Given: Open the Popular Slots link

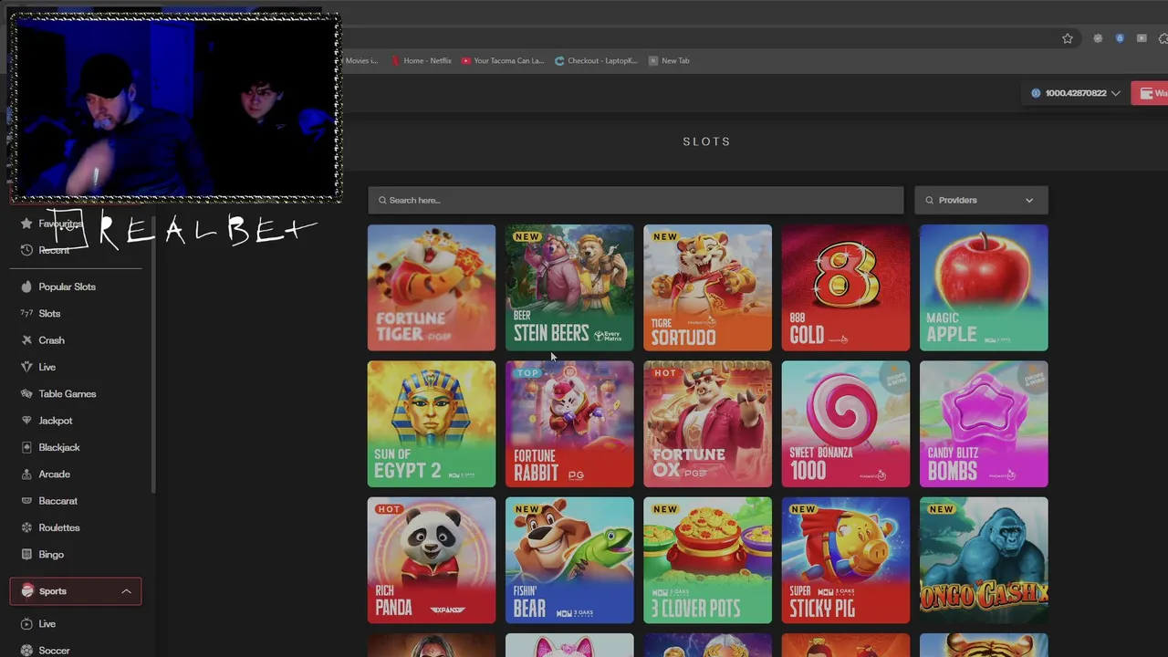Looking at the screenshot, I should 67,287.
